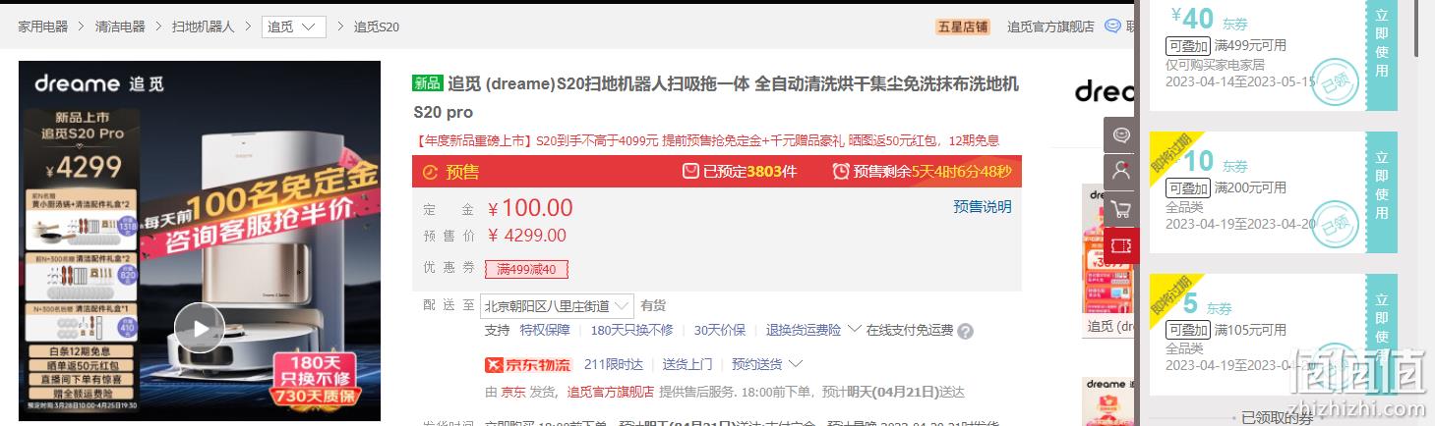The height and width of the screenshot is (426, 1435).
Task: Click the 预售 clock icon in red banner
Action: (x=430, y=173)
